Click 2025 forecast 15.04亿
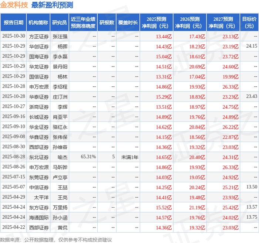 coord(164,57)
